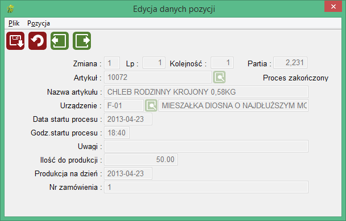Click the 'Nazwa artykułu :' label
Image resolution: width=346 pixels, height=221 pixels.
[74, 92]
